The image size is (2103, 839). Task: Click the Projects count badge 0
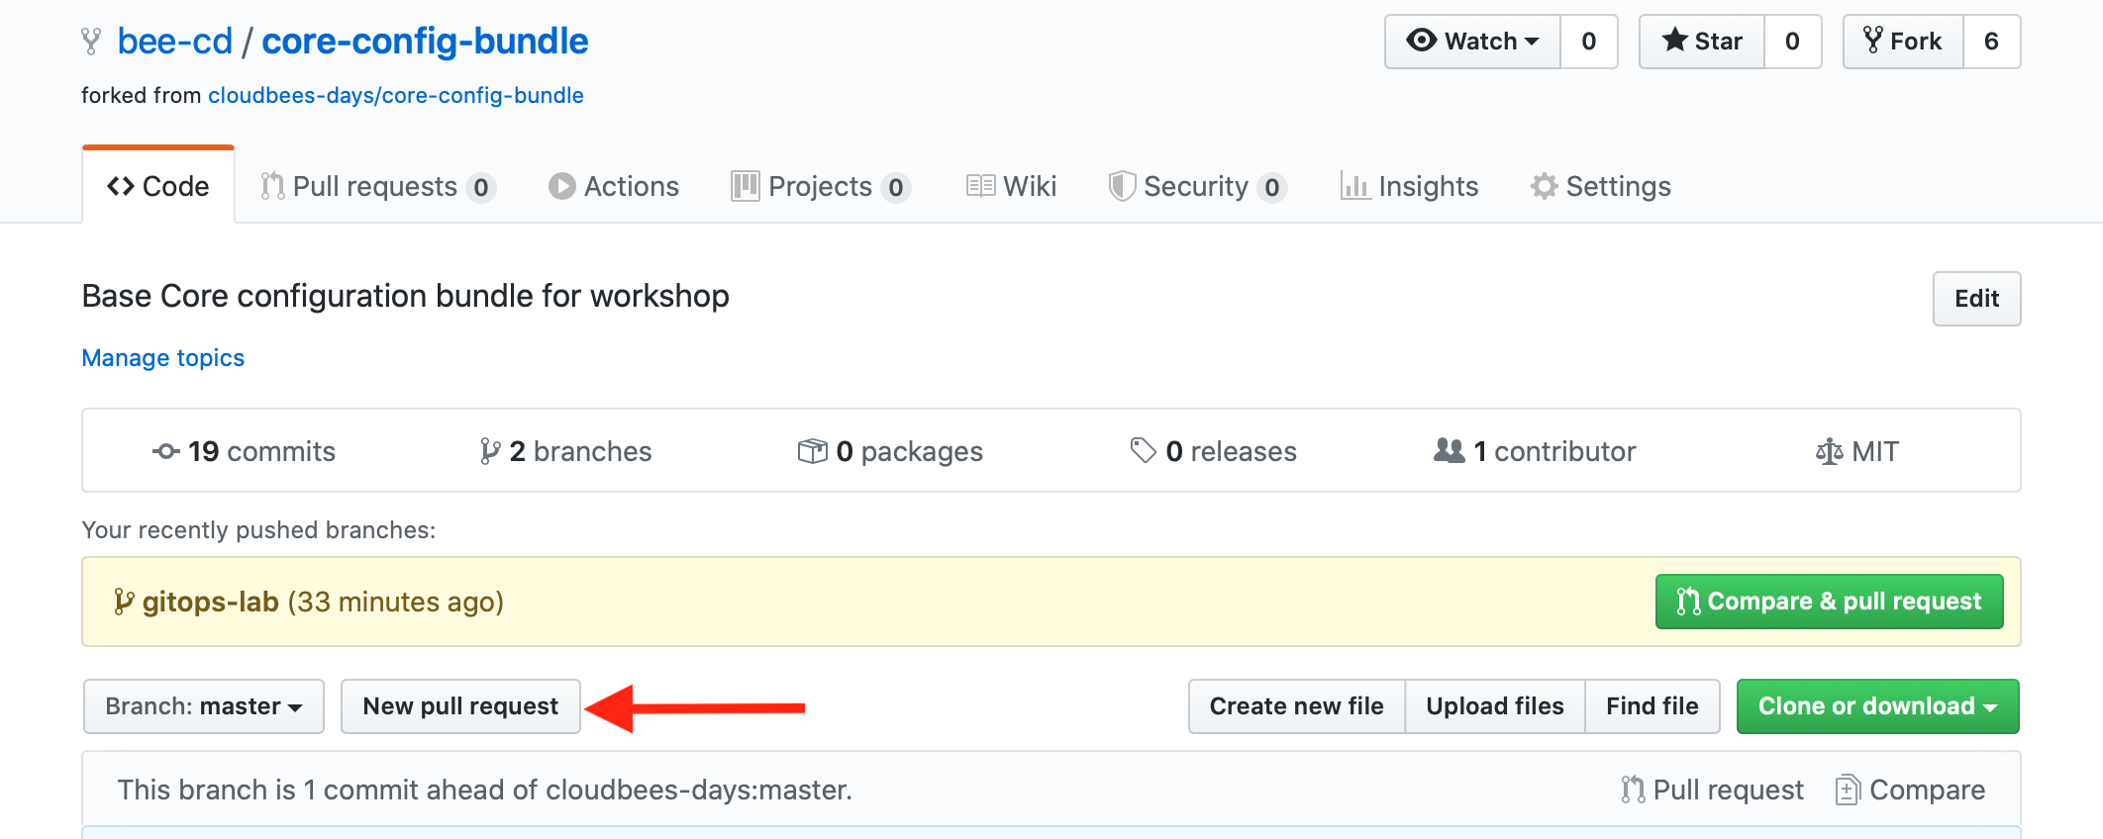pos(896,187)
